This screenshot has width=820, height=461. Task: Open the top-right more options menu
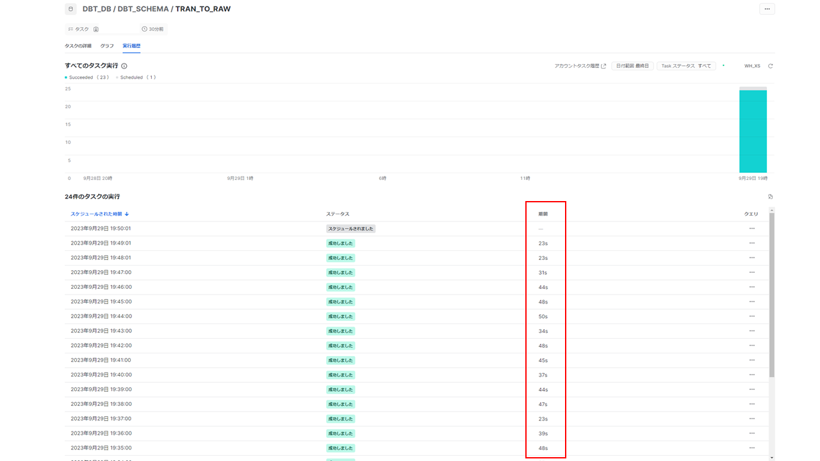(767, 9)
